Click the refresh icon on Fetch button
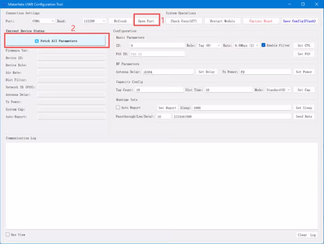The width and height of the screenshot is (324, 244). pyautogui.click(x=36, y=41)
